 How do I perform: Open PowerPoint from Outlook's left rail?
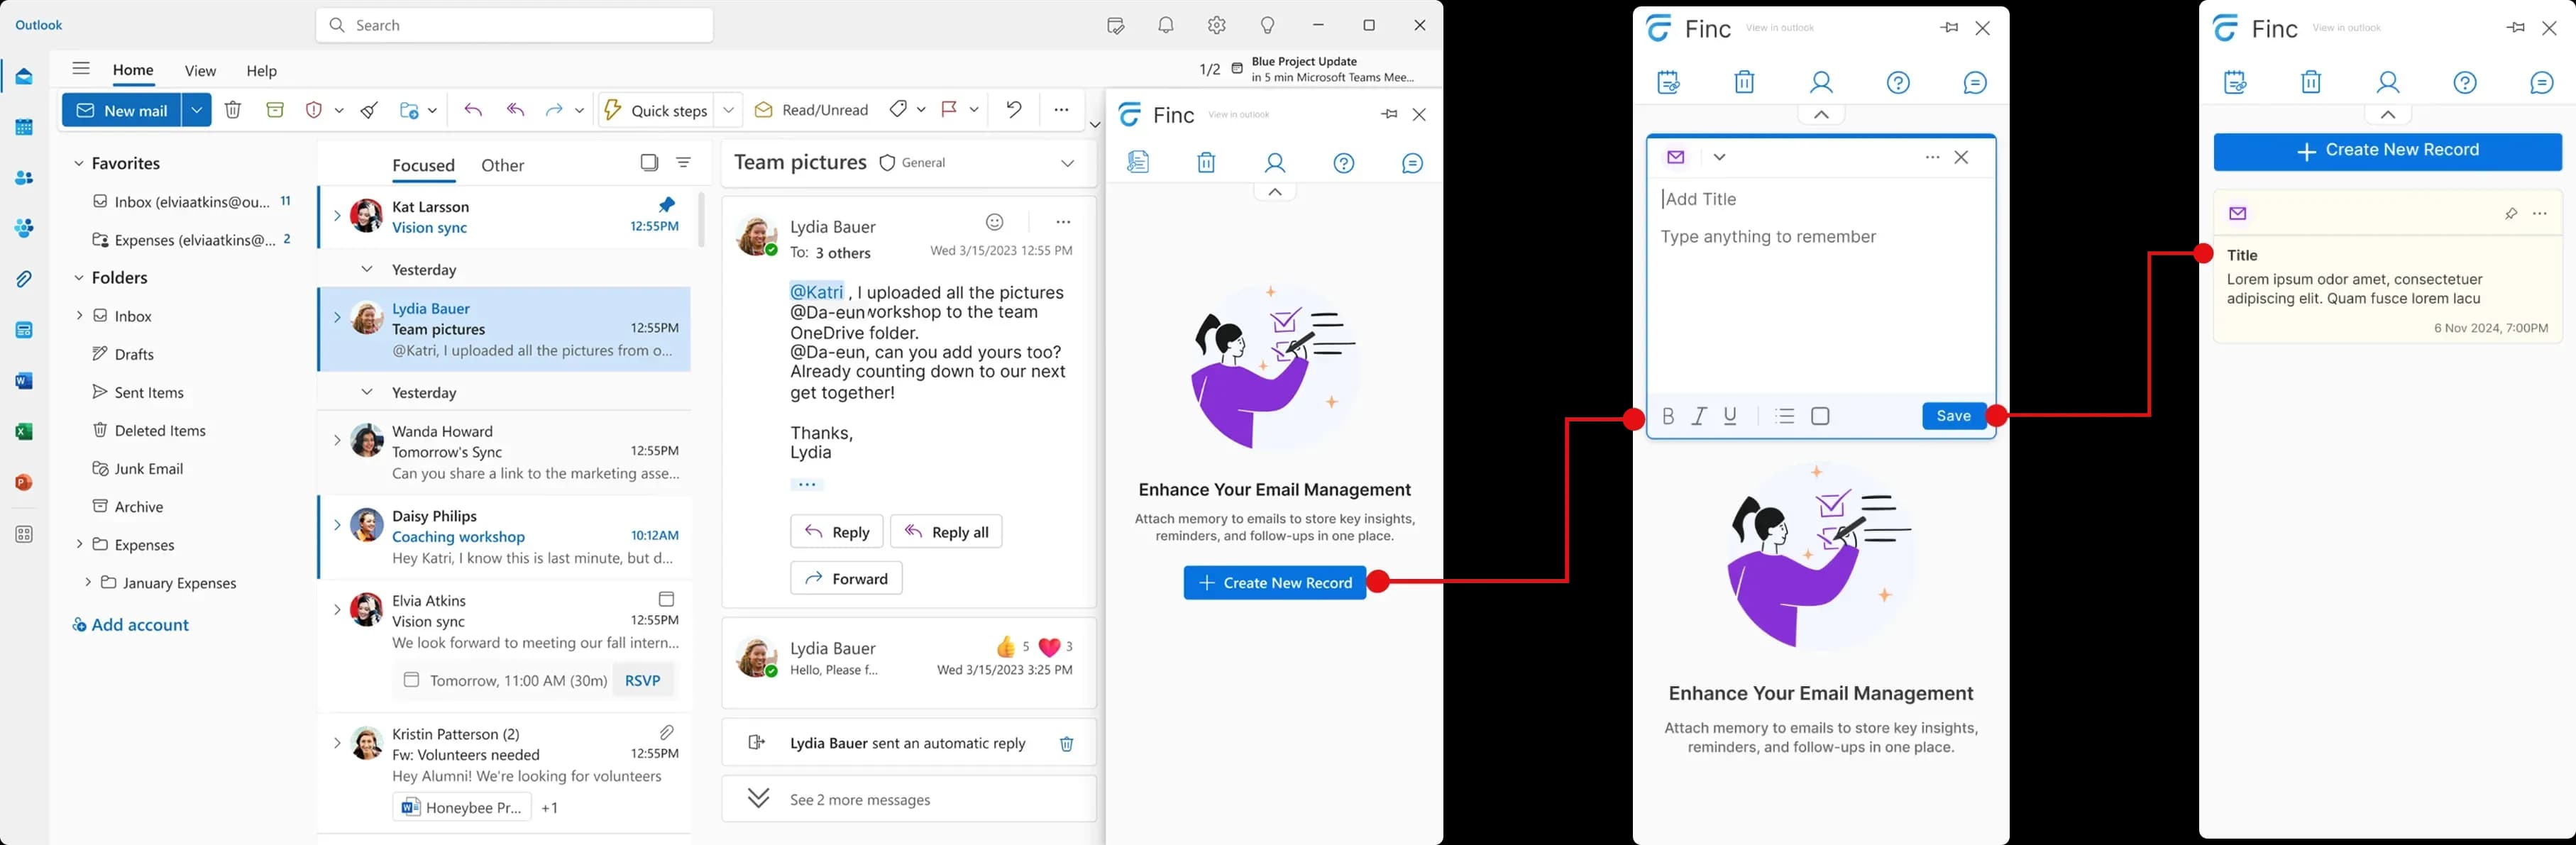pos(24,483)
